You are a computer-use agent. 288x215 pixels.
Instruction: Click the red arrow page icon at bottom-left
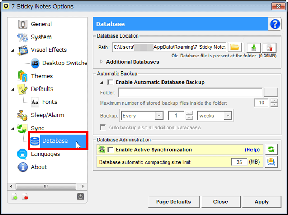(x=25, y=197)
